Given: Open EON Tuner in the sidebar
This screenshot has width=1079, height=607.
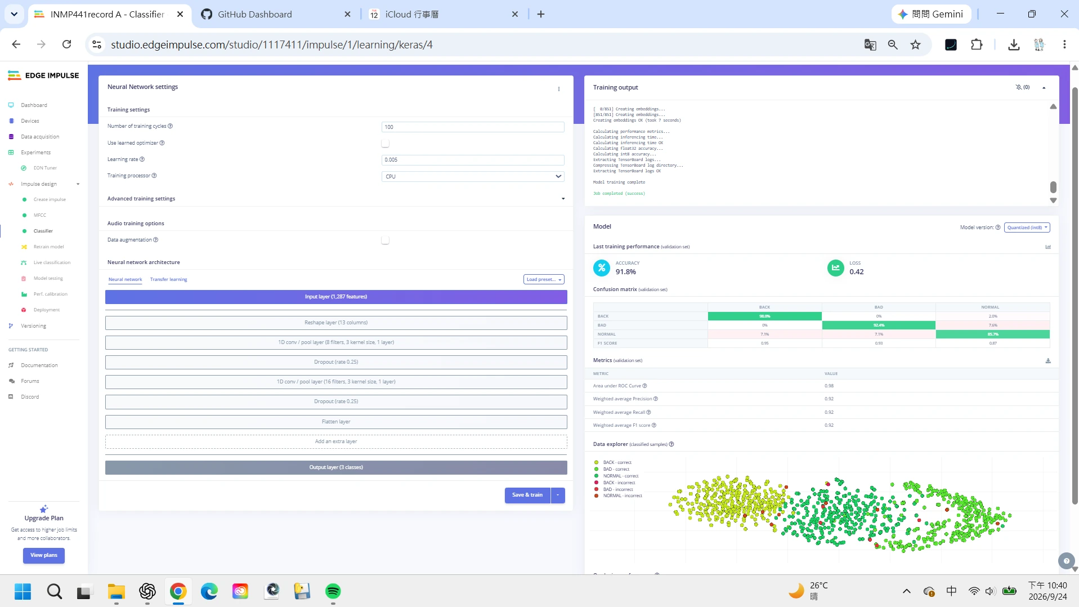Looking at the screenshot, I should (x=45, y=168).
